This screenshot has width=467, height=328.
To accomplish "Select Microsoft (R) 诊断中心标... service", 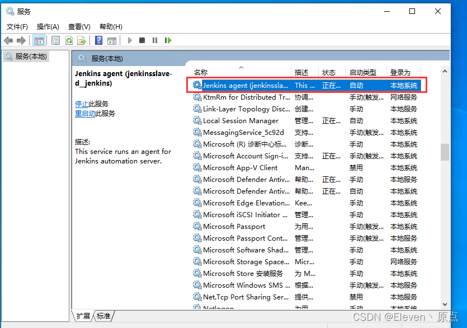I will pyautogui.click(x=306, y=144).
